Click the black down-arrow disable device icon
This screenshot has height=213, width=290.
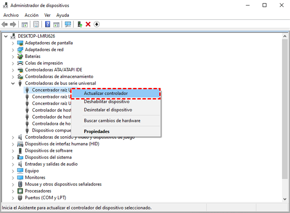click(x=97, y=24)
